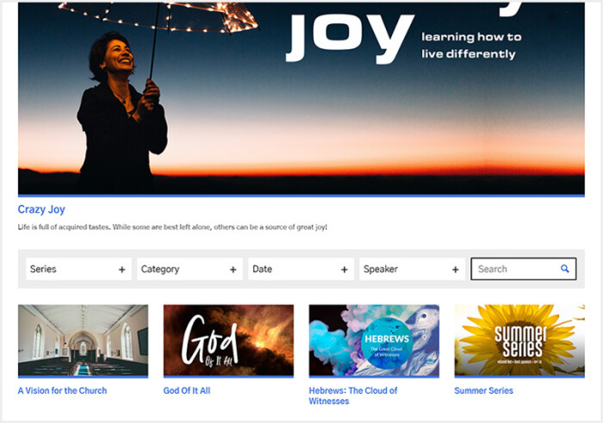Expand the Series dropdown filter
This screenshot has width=603, height=423.
tap(79, 269)
